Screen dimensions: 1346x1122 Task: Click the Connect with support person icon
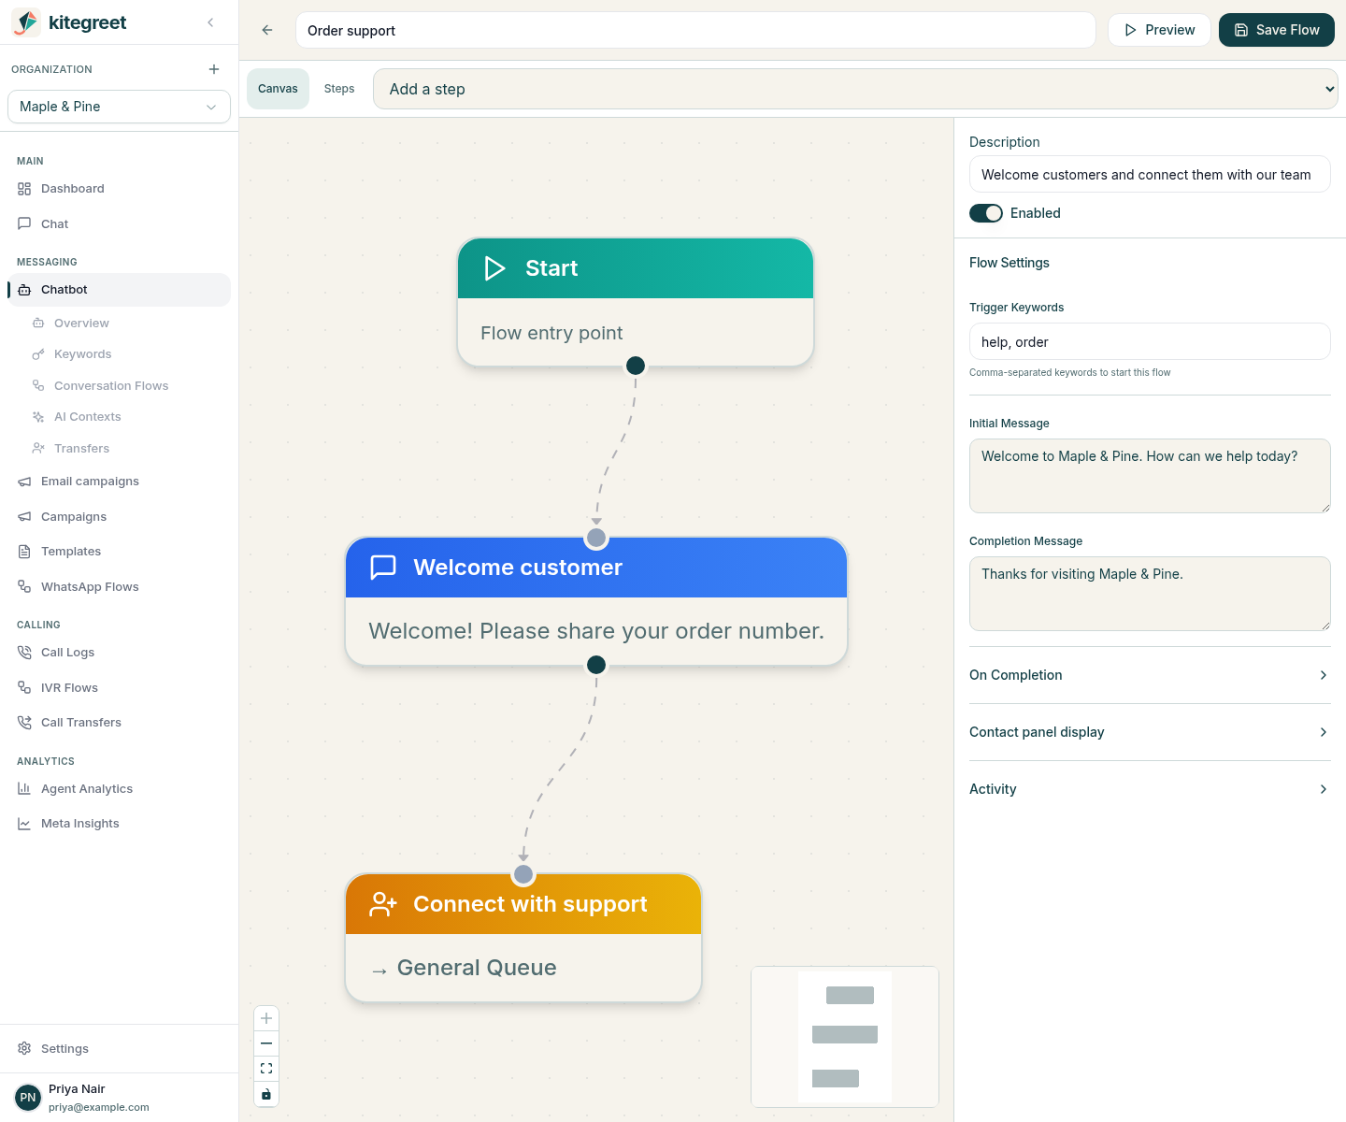point(383,904)
